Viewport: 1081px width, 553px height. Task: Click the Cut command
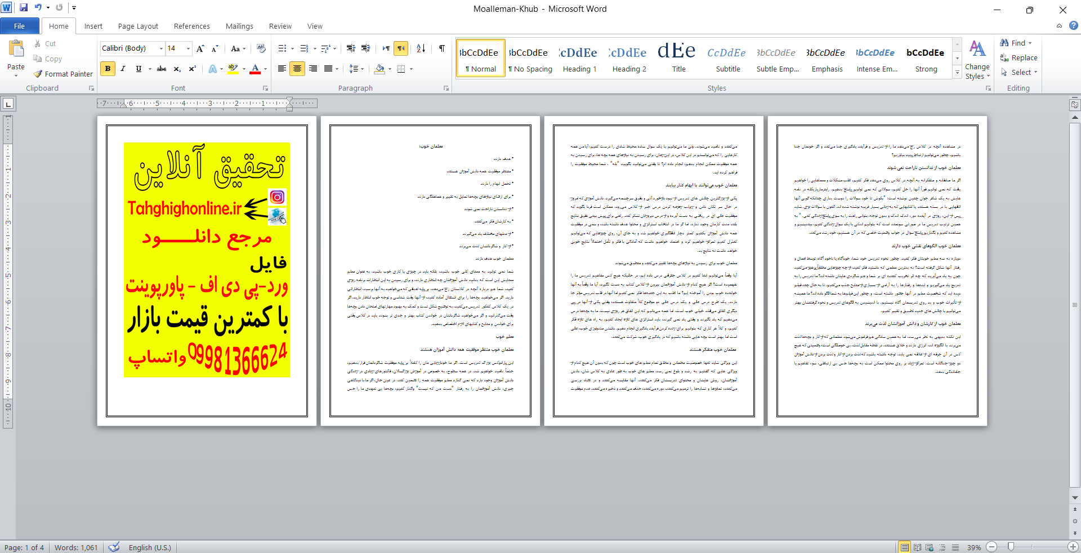pyautogui.click(x=45, y=43)
